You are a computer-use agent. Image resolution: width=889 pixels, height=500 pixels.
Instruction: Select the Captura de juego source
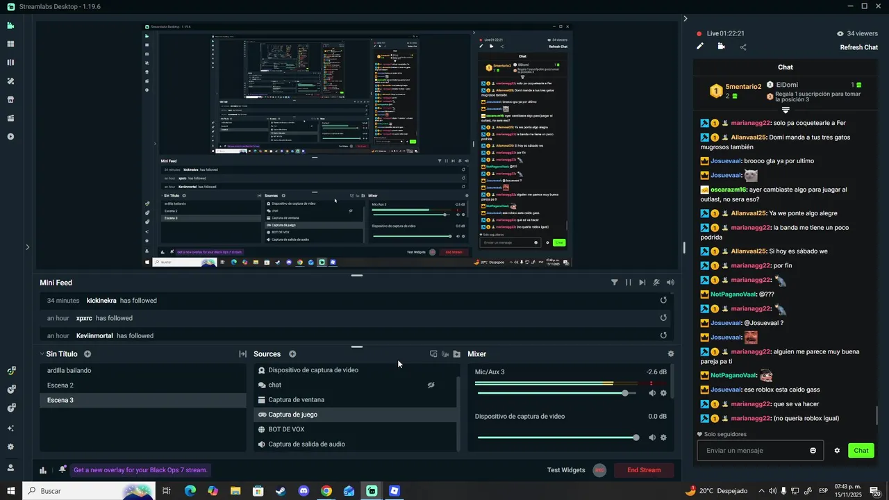pyautogui.click(x=354, y=415)
